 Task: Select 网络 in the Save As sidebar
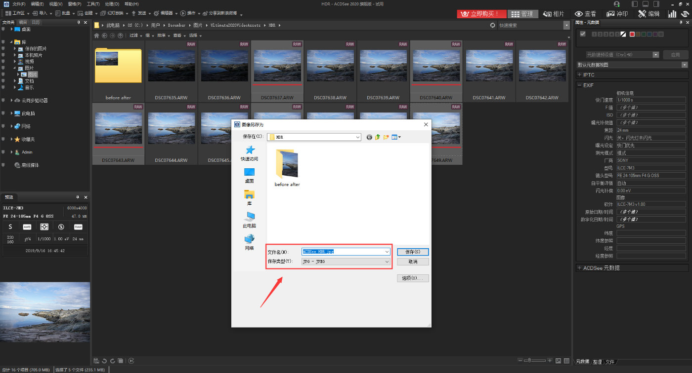pos(250,242)
